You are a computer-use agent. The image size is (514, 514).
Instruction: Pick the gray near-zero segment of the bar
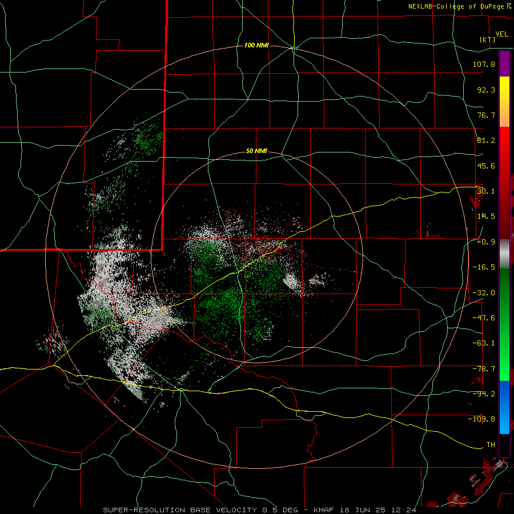click(504, 254)
